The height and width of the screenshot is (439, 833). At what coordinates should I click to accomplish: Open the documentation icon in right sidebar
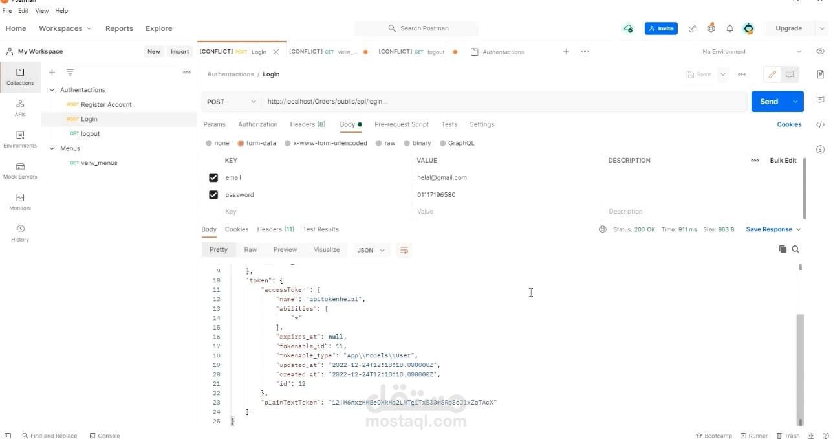820,74
